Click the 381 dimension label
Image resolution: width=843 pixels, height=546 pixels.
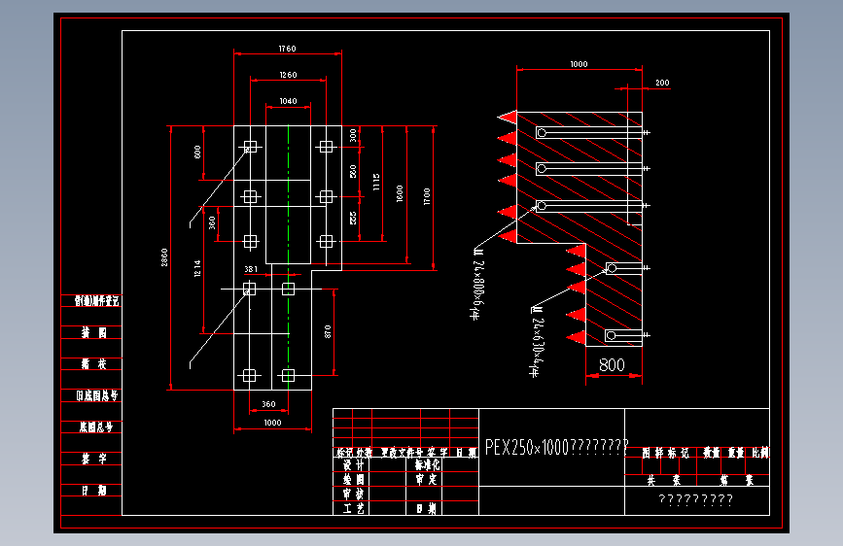point(251,269)
